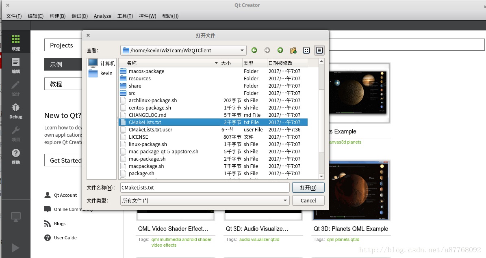The image size is (486, 258).
Task: Sort files by the type column header
Action: pos(254,63)
